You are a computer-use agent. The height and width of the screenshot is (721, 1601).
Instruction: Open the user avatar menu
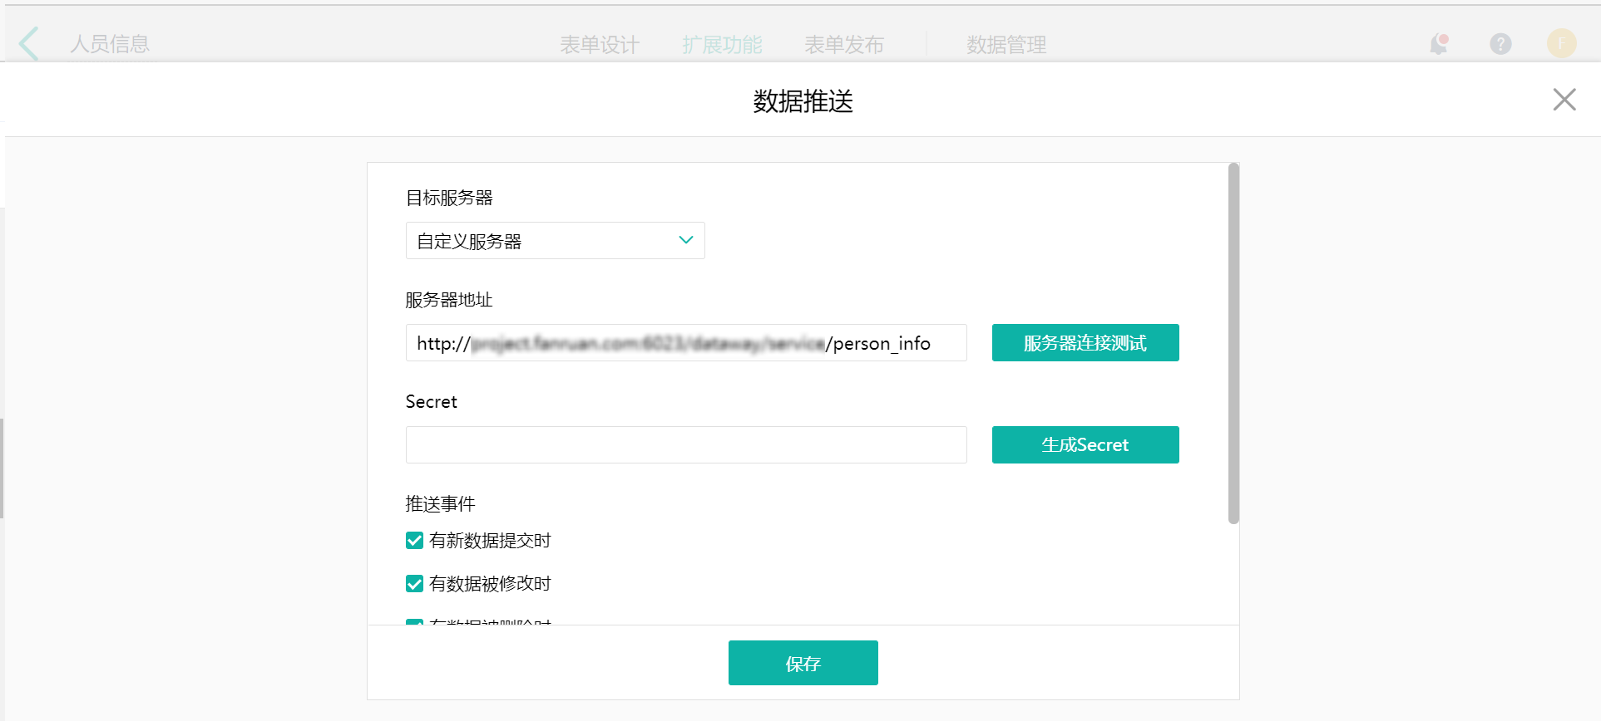pyautogui.click(x=1561, y=44)
